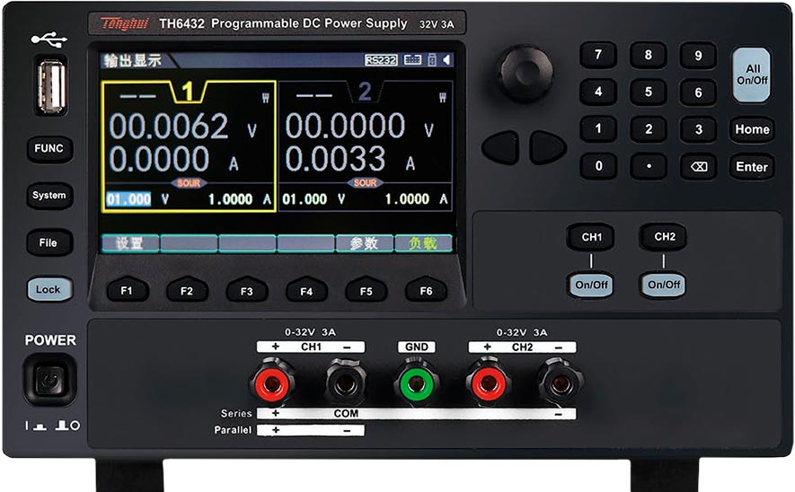Image resolution: width=795 pixels, height=492 pixels.
Task: Toggle CH2 output with its On/Off button
Action: (664, 285)
